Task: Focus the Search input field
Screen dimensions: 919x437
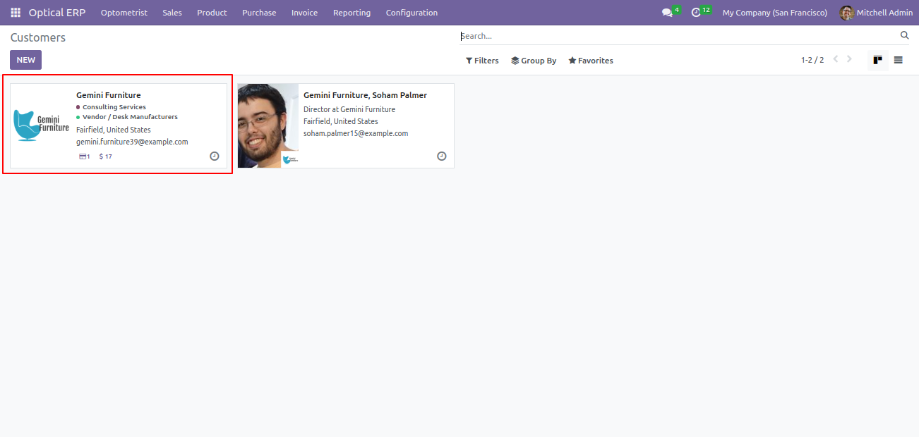Action: click(x=678, y=36)
